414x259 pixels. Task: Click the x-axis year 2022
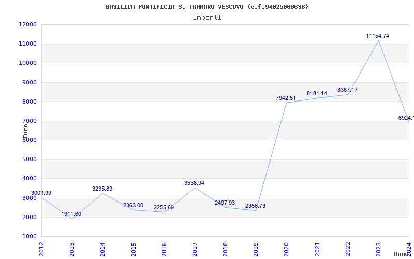(x=348, y=250)
